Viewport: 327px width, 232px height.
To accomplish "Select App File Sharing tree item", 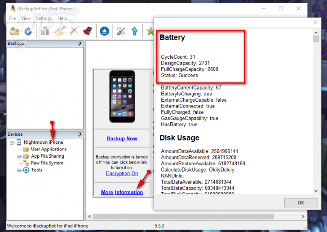I will coord(48,156).
